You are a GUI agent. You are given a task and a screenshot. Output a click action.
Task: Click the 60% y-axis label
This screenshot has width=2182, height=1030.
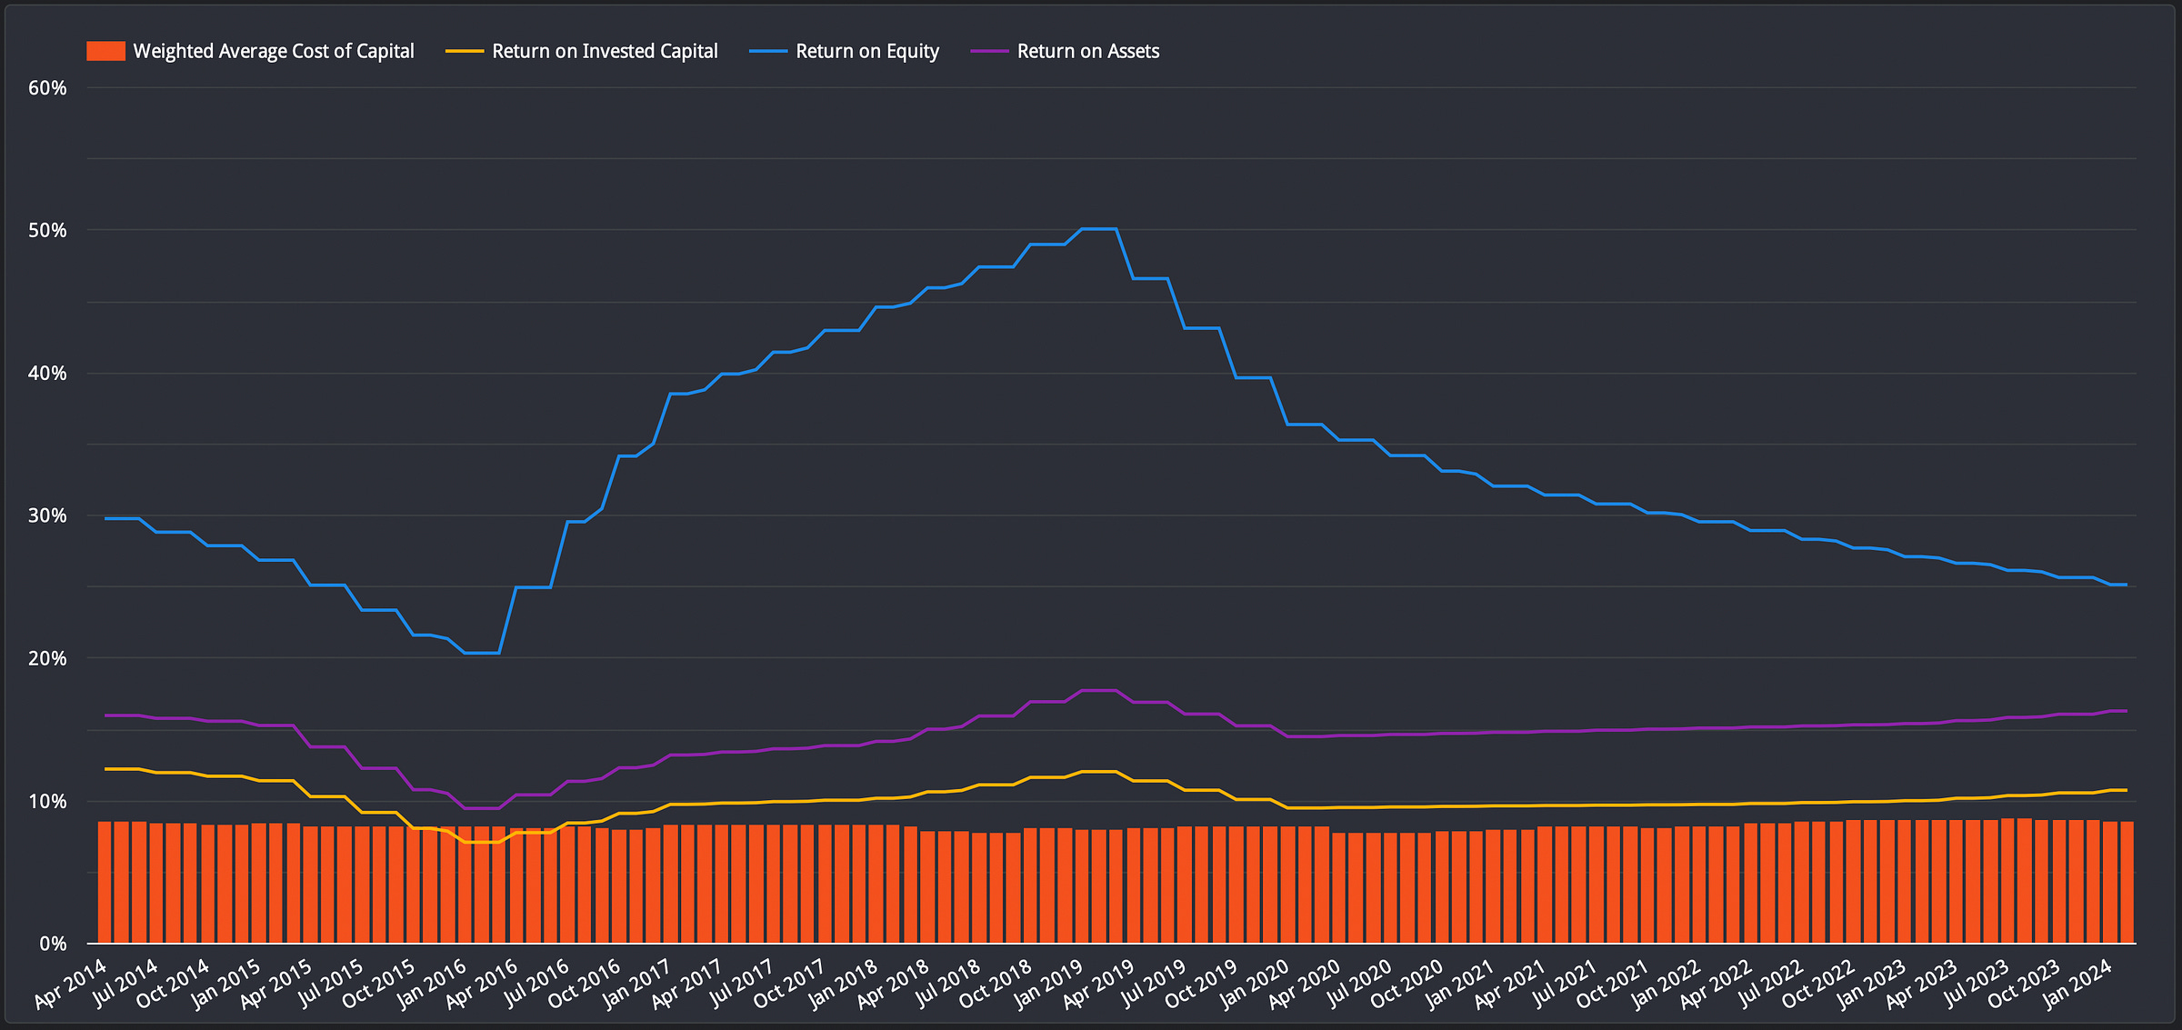(x=47, y=88)
